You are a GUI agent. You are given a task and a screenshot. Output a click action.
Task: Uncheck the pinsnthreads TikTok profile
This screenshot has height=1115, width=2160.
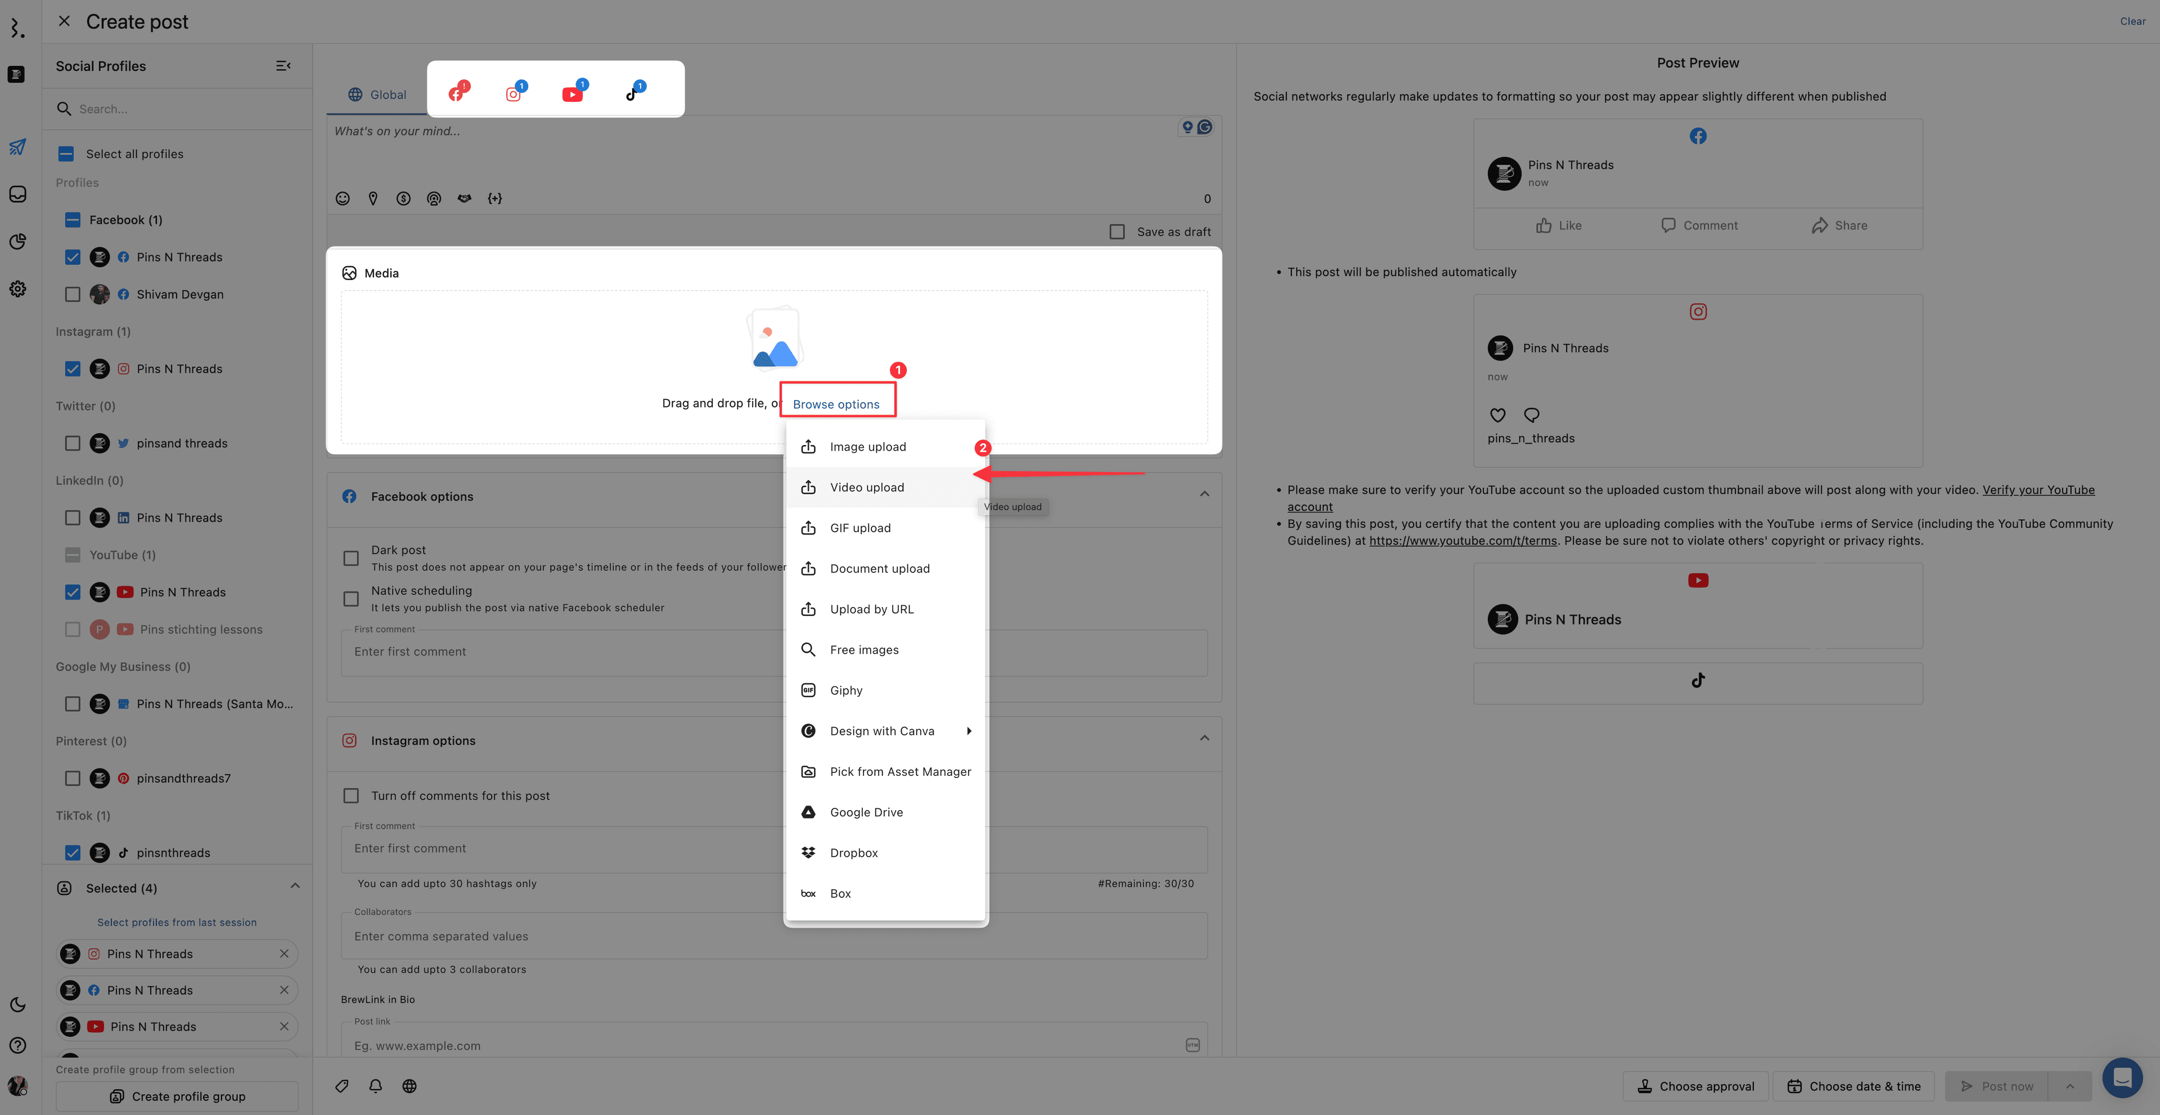pos(73,853)
